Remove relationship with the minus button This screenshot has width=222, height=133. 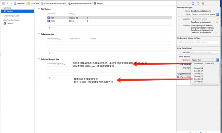click(54, 53)
